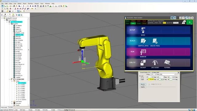Screen dimensions: 197x111
Task: Open the Teach menu
Action: point(25,3)
